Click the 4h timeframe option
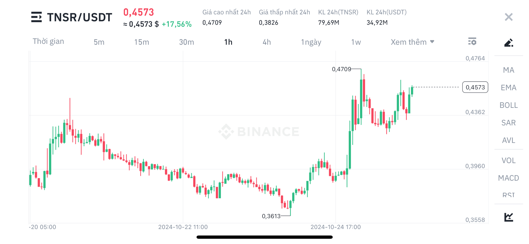 [x=266, y=42]
